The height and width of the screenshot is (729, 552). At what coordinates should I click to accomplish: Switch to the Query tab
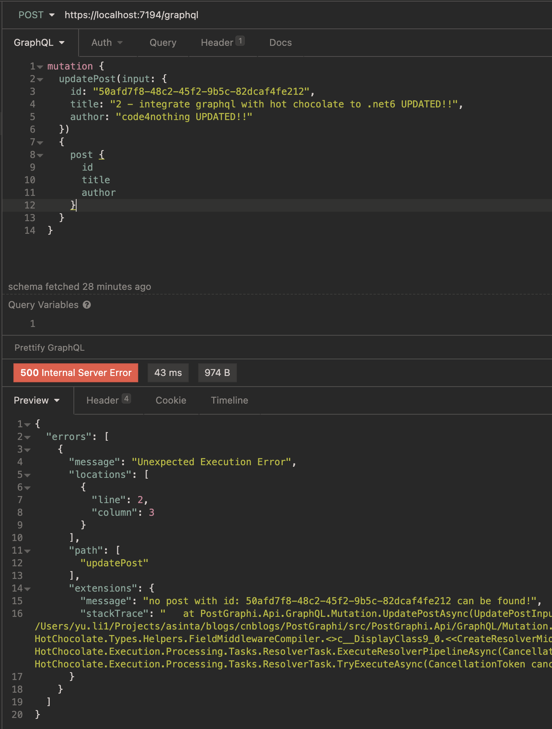coord(163,43)
